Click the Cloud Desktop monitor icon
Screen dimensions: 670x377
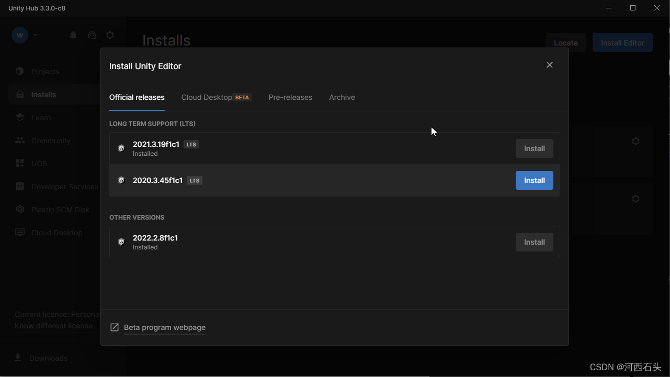20,233
